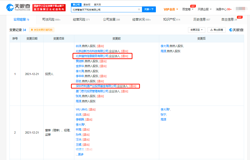250x160 pixels.
Task: Open the 经营风险 tab
Action: click(x=81, y=20)
